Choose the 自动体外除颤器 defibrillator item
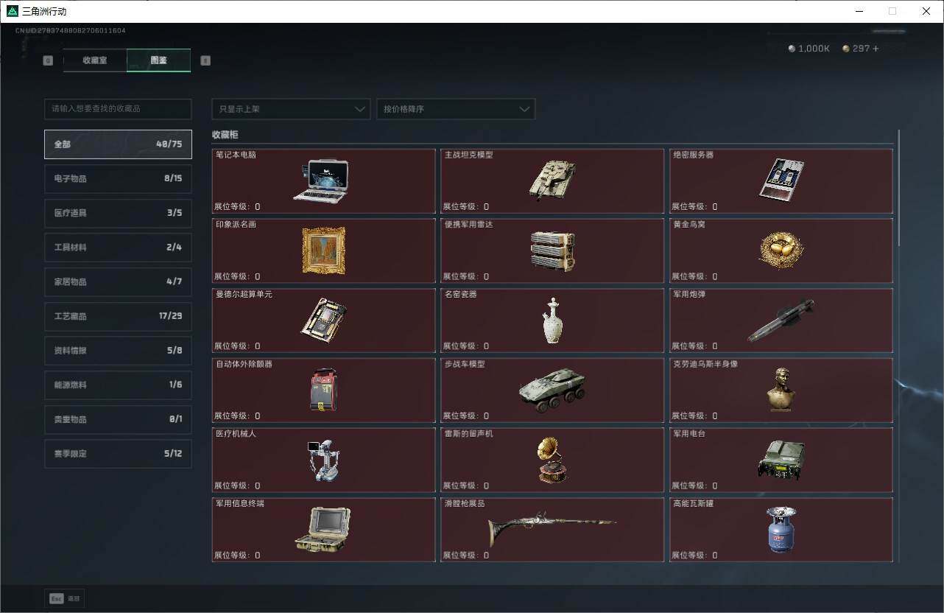 (x=323, y=390)
